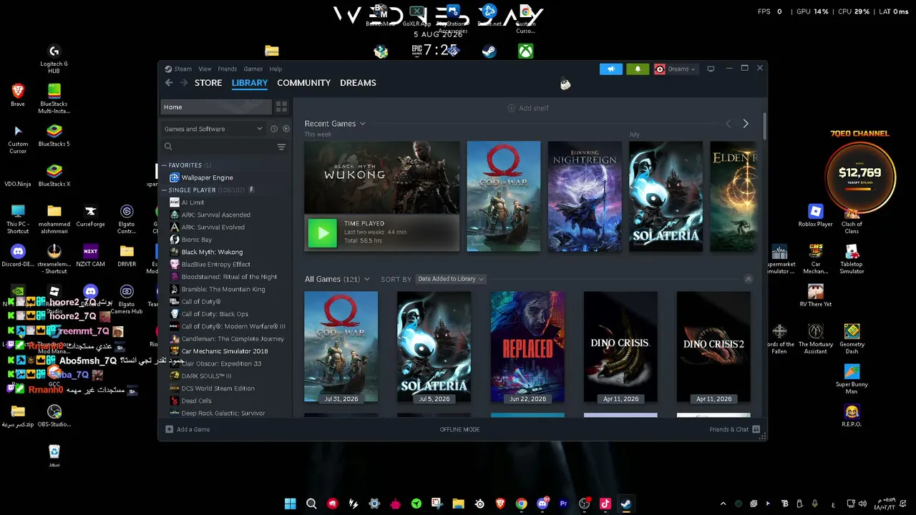Change sort order from Date Added to Library
Viewport: 916px width, 515px height.
pyautogui.click(x=451, y=279)
